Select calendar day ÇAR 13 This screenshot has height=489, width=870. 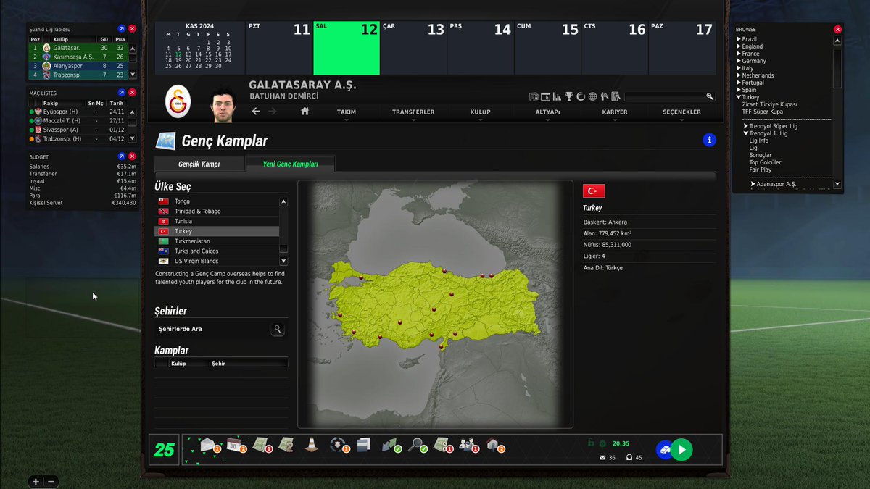click(x=413, y=48)
